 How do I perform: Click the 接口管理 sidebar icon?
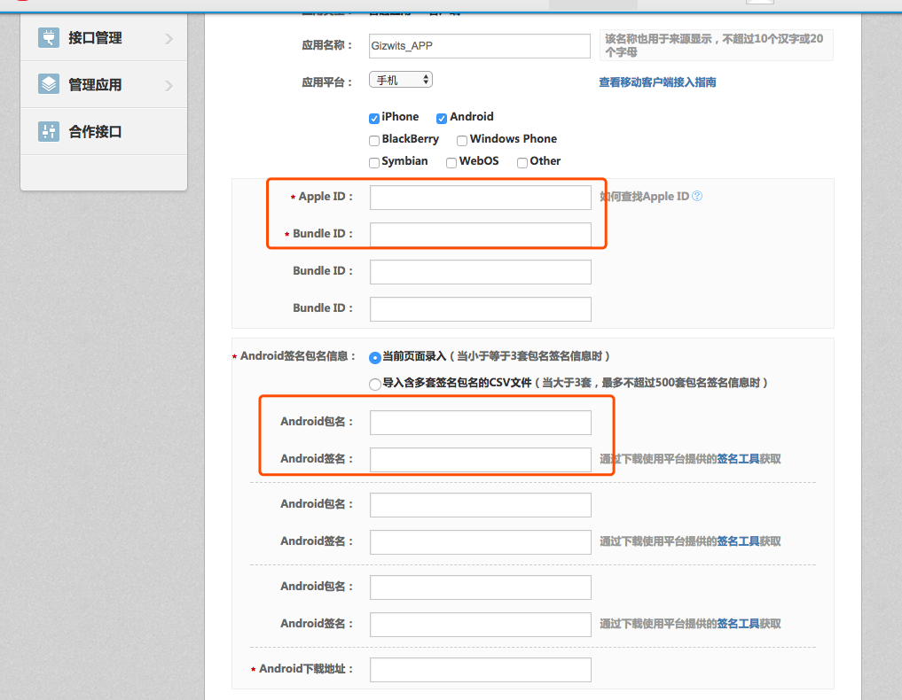click(x=49, y=38)
